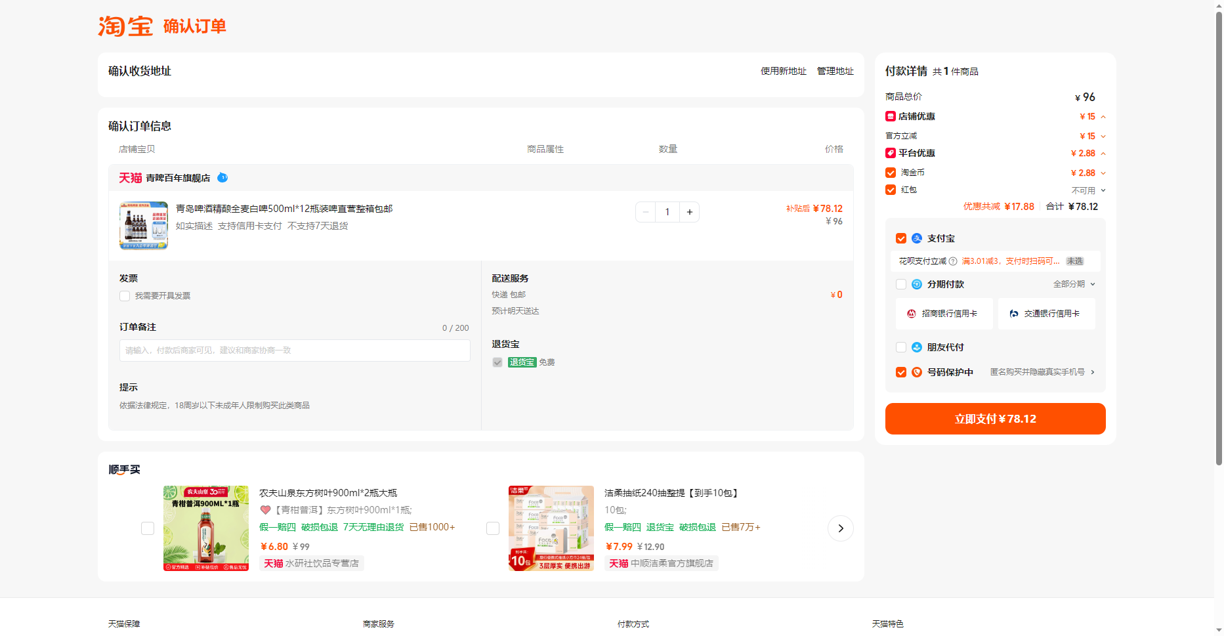The image size is (1224, 636).
Task: Uncheck the 淘金币 discount checkbox
Action: (x=891, y=173)
